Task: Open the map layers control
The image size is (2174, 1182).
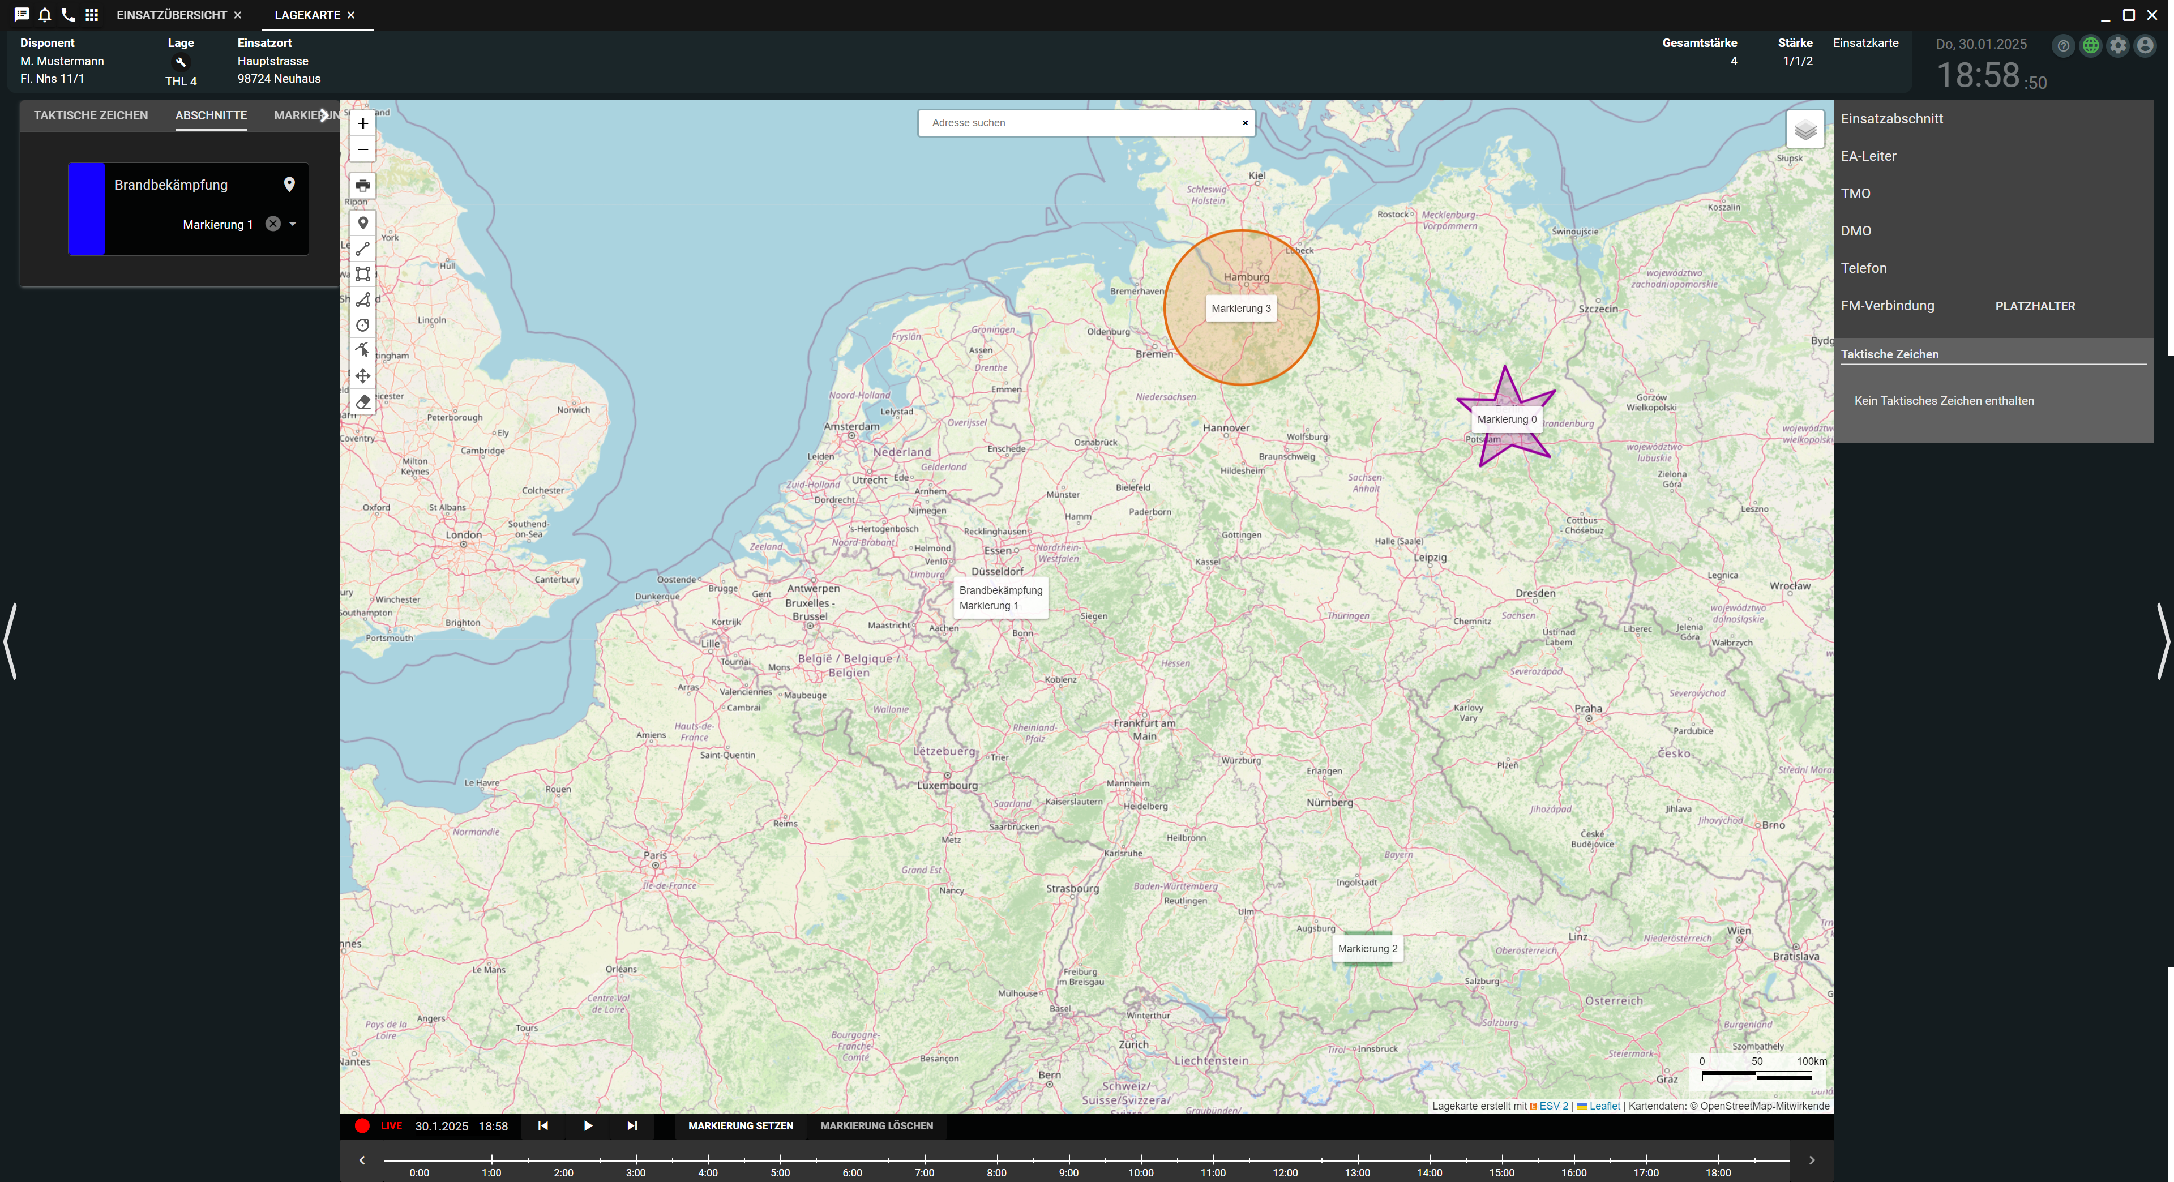Action: [1804, 130]
